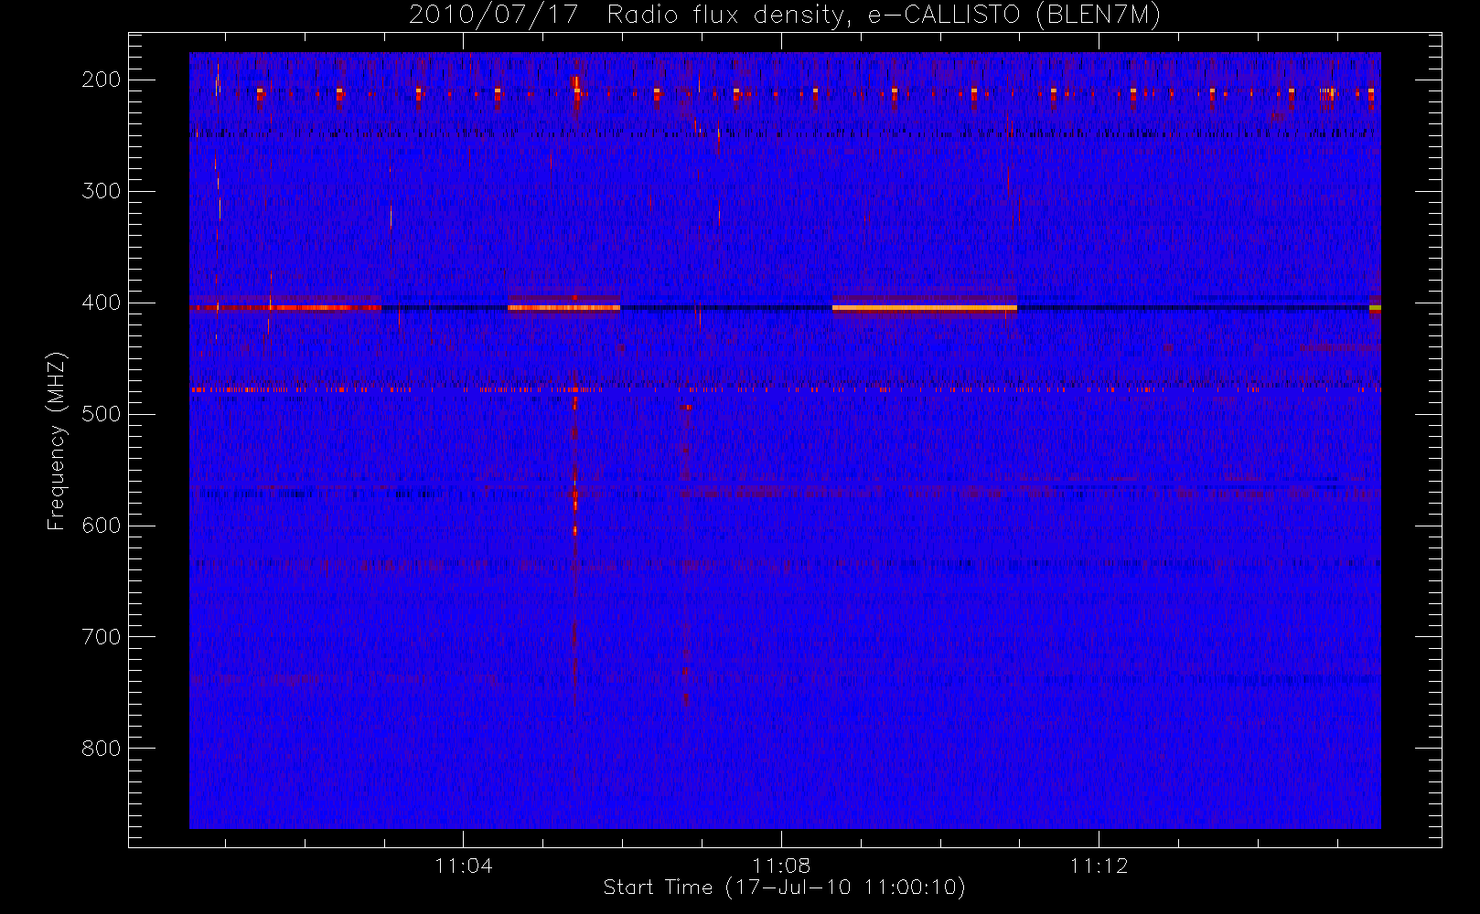The width and height of the screenshot is (1480, 914).
Task: Click the 700 frequency tick label
Action: [102, 637]
